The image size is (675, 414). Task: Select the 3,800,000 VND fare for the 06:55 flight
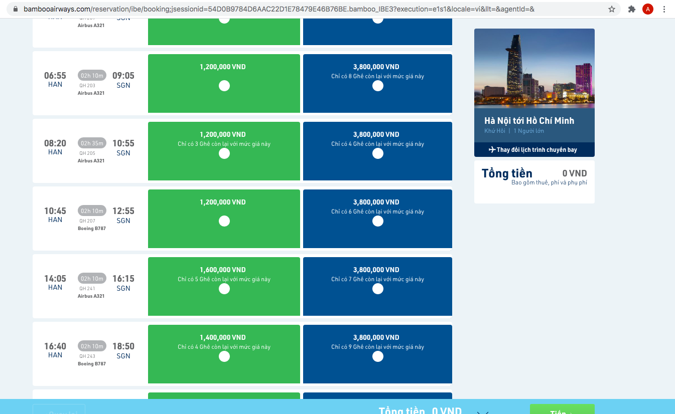point(378,86)
